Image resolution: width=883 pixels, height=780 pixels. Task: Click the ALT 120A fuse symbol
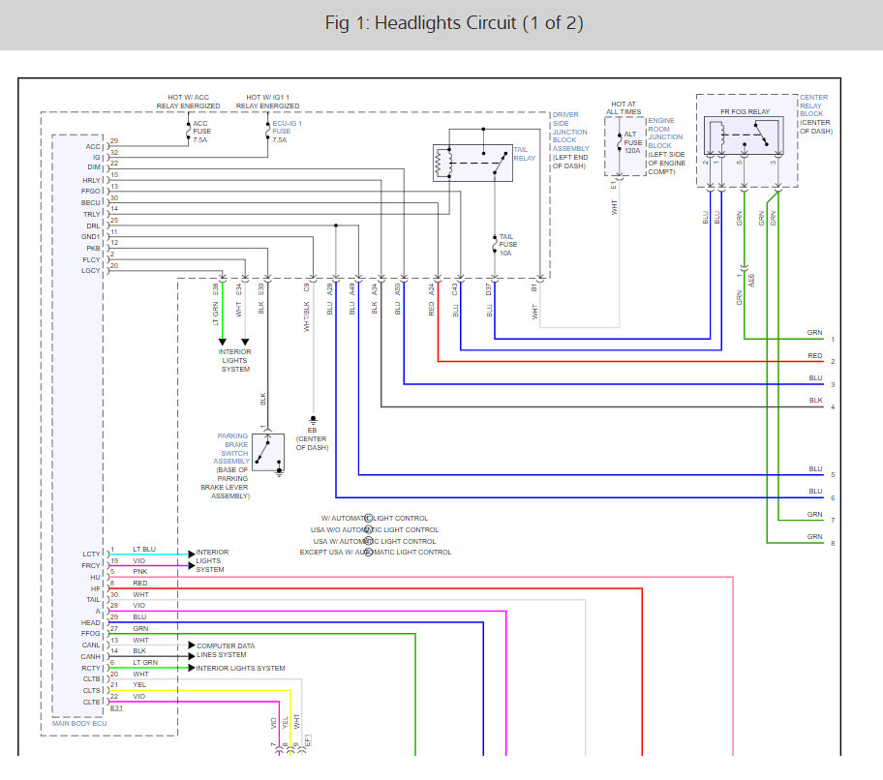(619, 142)
